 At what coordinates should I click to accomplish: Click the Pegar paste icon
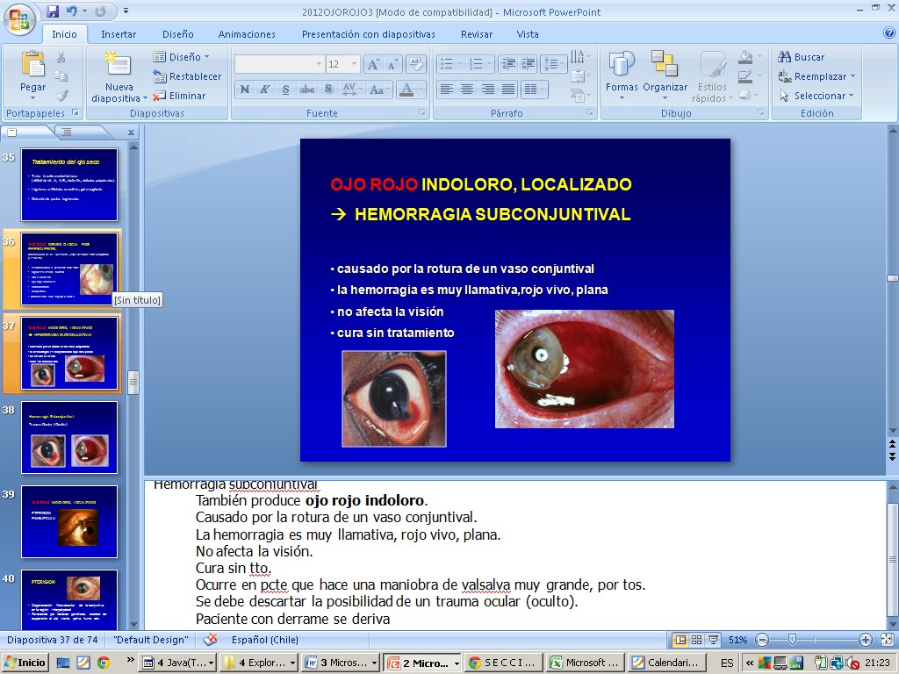point(32,66)
